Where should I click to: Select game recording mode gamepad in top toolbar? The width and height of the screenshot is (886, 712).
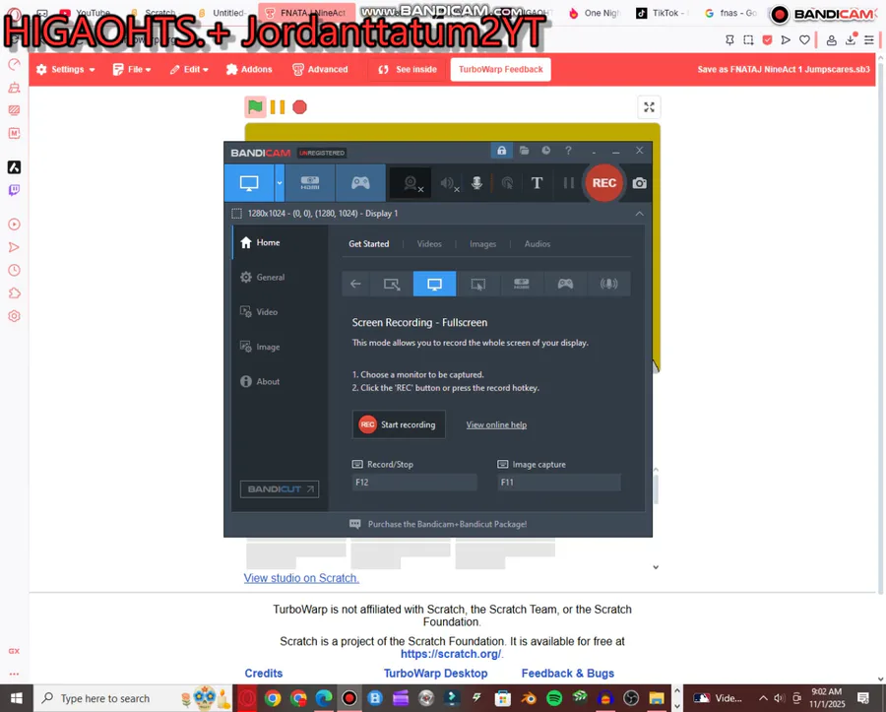click(x=360, y=183)
